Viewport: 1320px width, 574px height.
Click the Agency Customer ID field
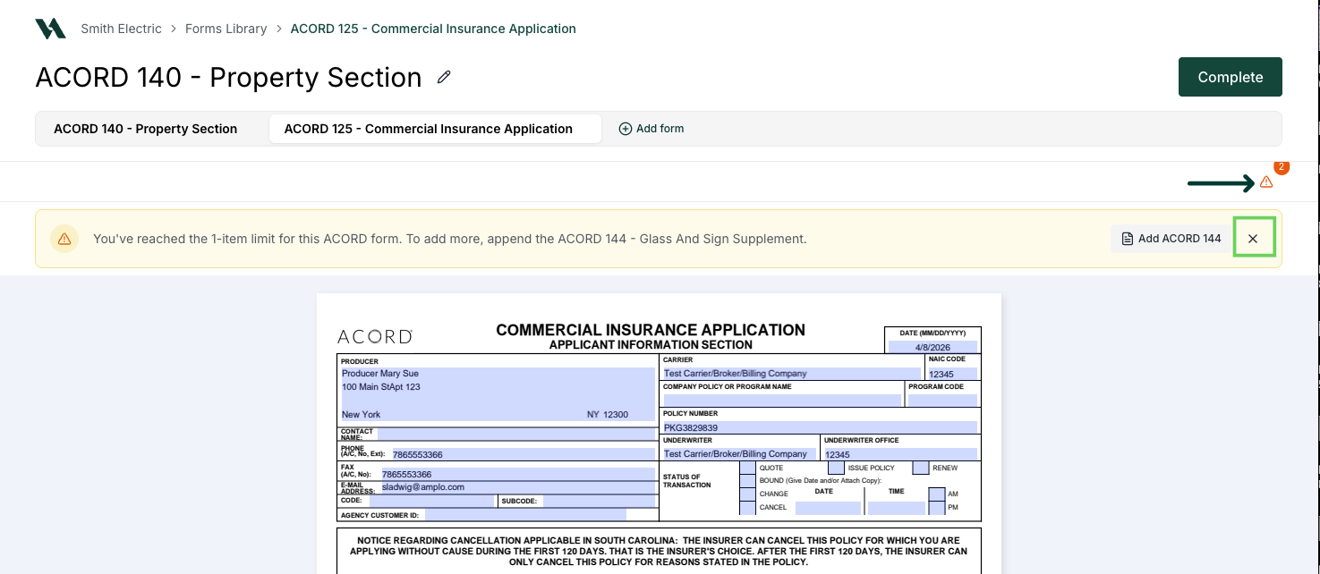point(525,515)
